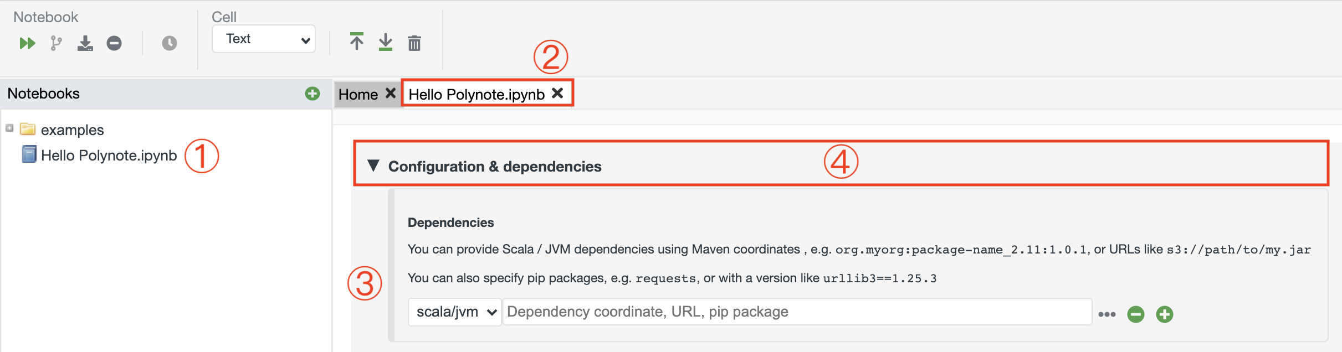Switch to the Home tab
Image resolution: width=1342 pixels, height=352 pixels.
point(358,95)
